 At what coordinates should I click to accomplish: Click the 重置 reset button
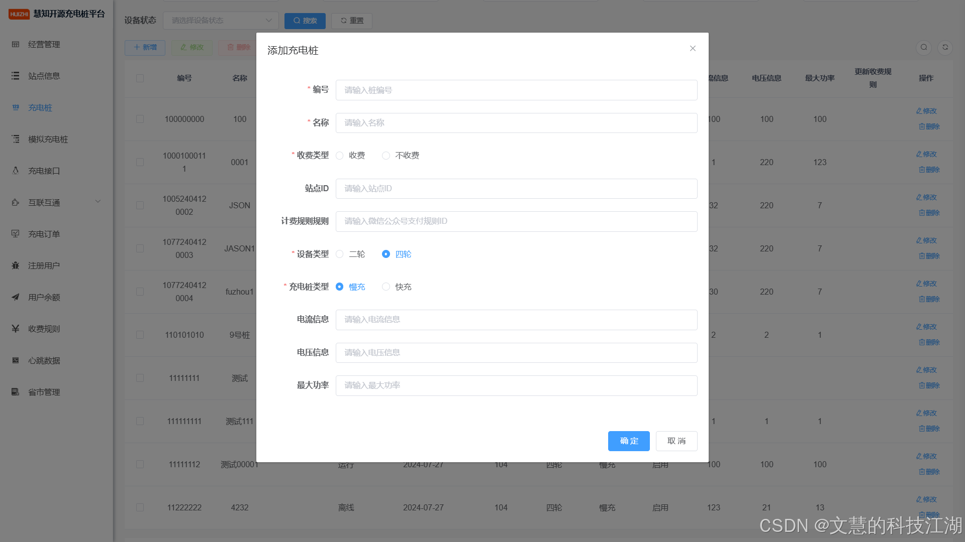(352, 21)
